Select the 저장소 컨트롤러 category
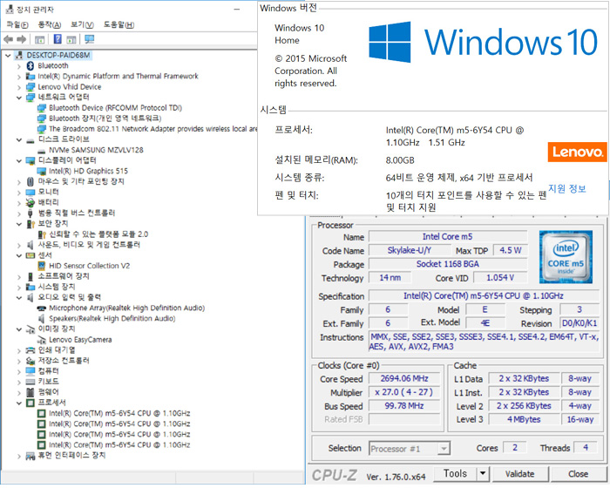This screenshot has height=488, width=610. point(64,361)
